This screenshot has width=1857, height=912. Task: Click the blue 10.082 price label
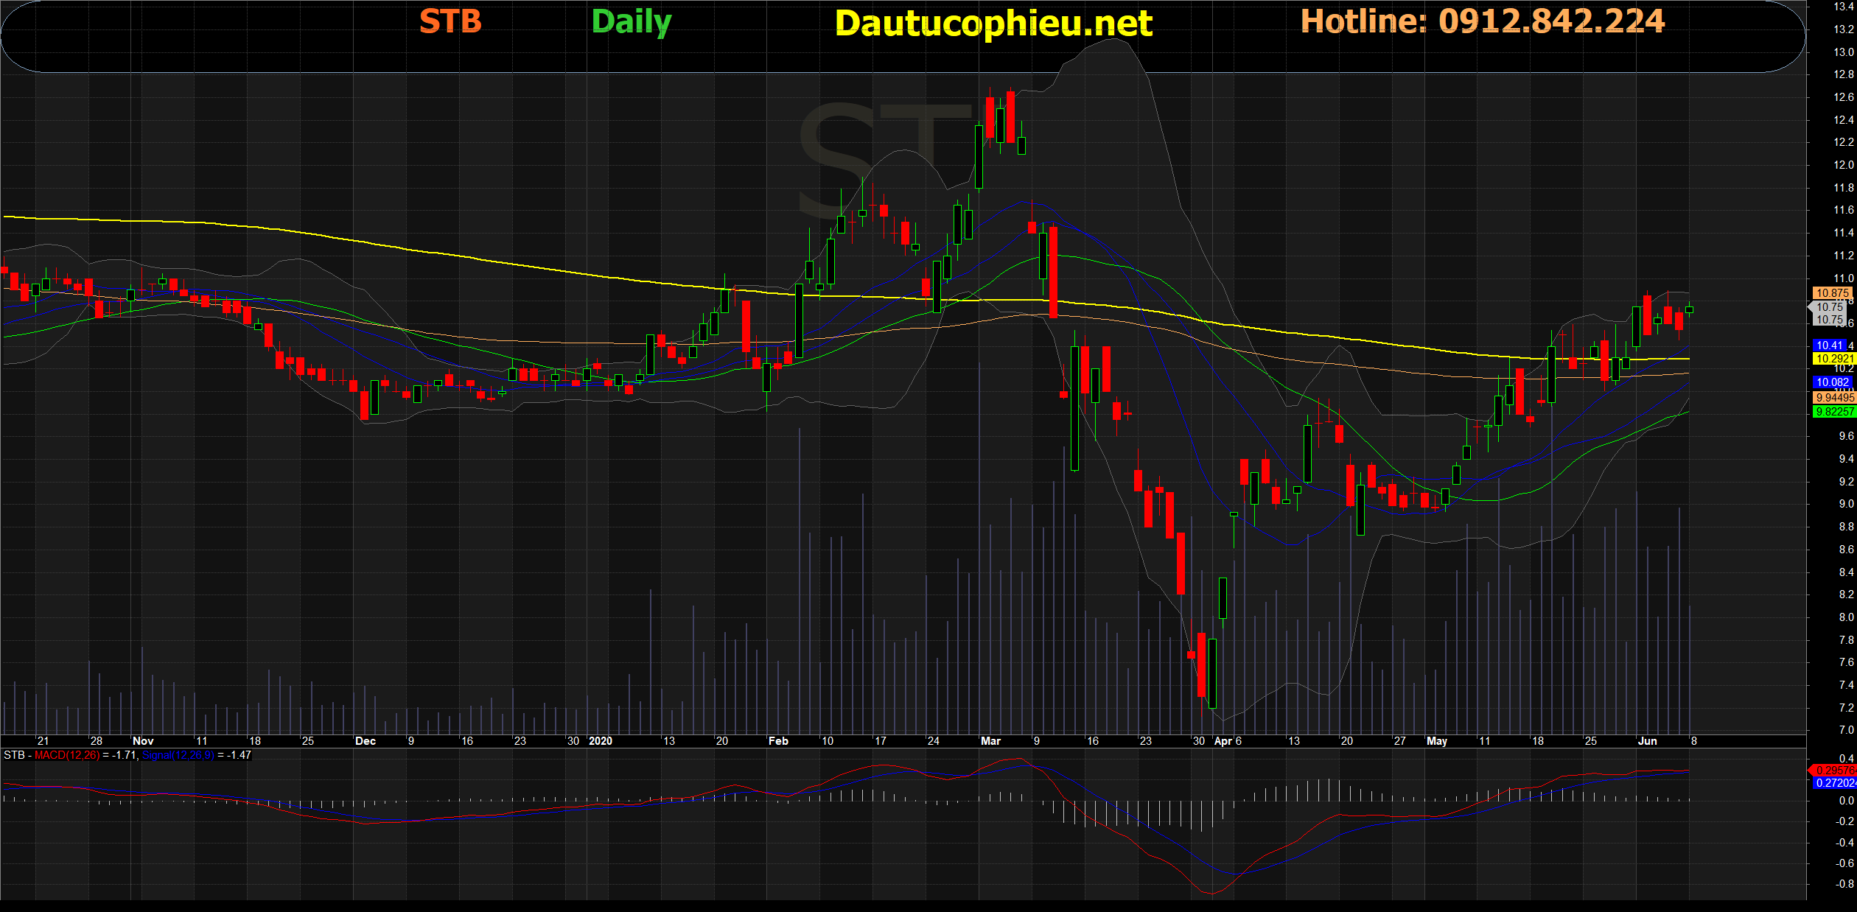tap(1832, 382)
